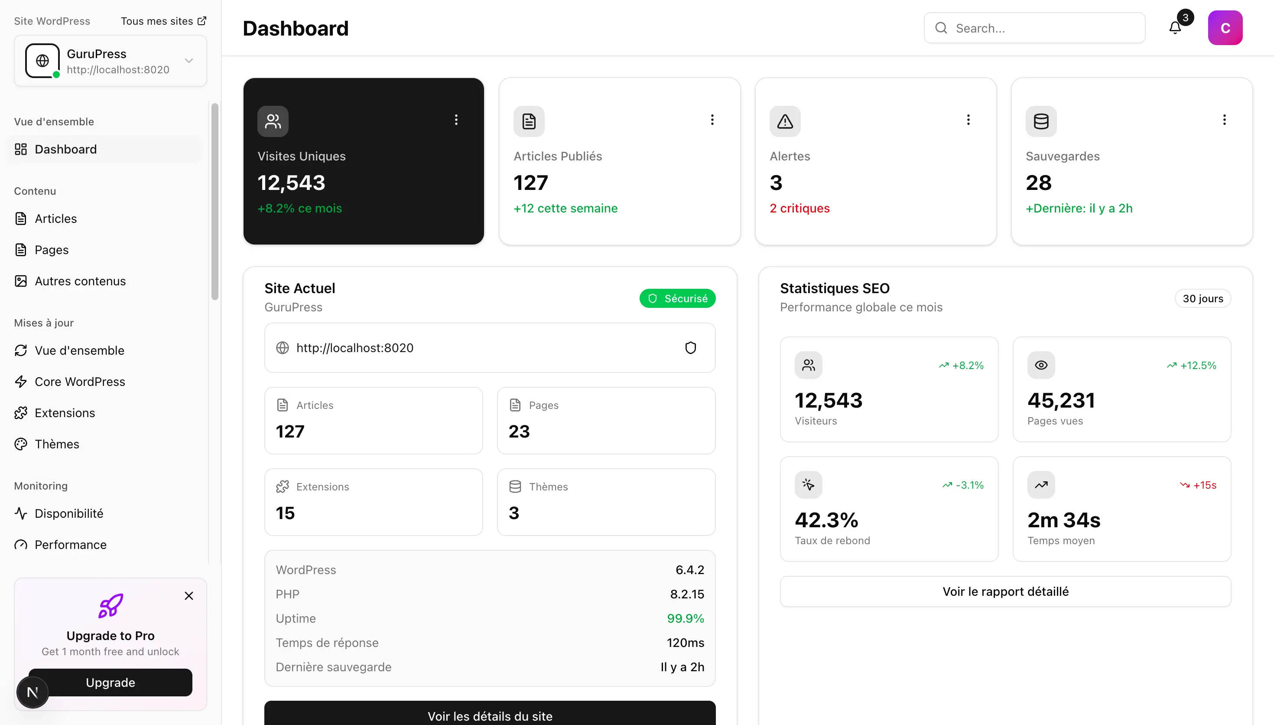Open options menu on Sauvegardes card

(1224, 120)
